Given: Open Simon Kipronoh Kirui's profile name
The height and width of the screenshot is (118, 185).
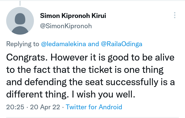Looking at the screenshot, I should pyautogui.click(x=73, y=16).
